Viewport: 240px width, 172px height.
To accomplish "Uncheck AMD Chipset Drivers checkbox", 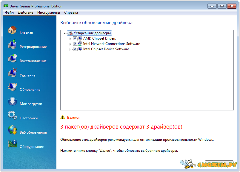I will point(75,38).
